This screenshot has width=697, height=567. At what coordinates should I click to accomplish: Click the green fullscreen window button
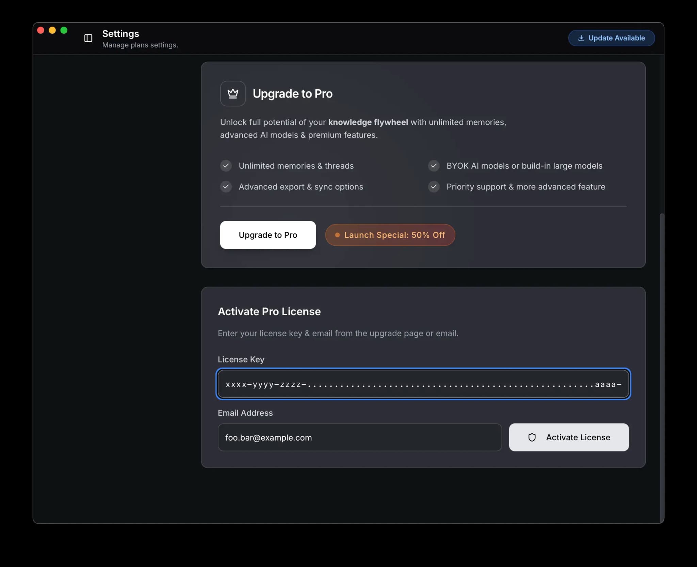pos(64,30)
